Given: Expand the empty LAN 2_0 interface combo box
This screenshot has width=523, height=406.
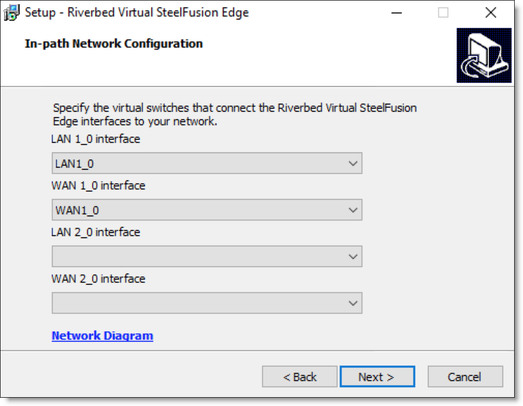Looking at the screenshot, I should (x=207, y=256).
